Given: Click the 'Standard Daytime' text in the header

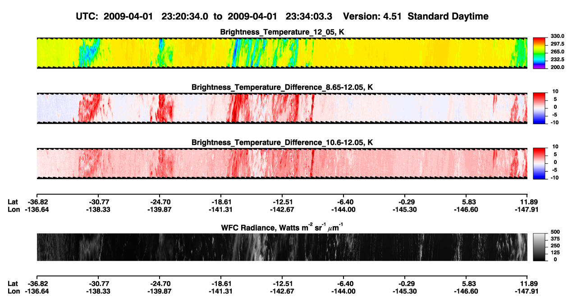Looking at the screenshot, I should 449,17.
